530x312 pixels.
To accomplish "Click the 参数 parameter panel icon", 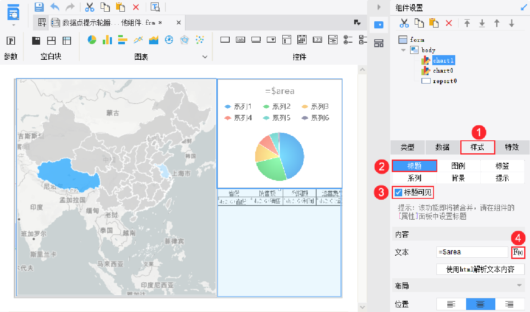I will (x=11, y=41).
